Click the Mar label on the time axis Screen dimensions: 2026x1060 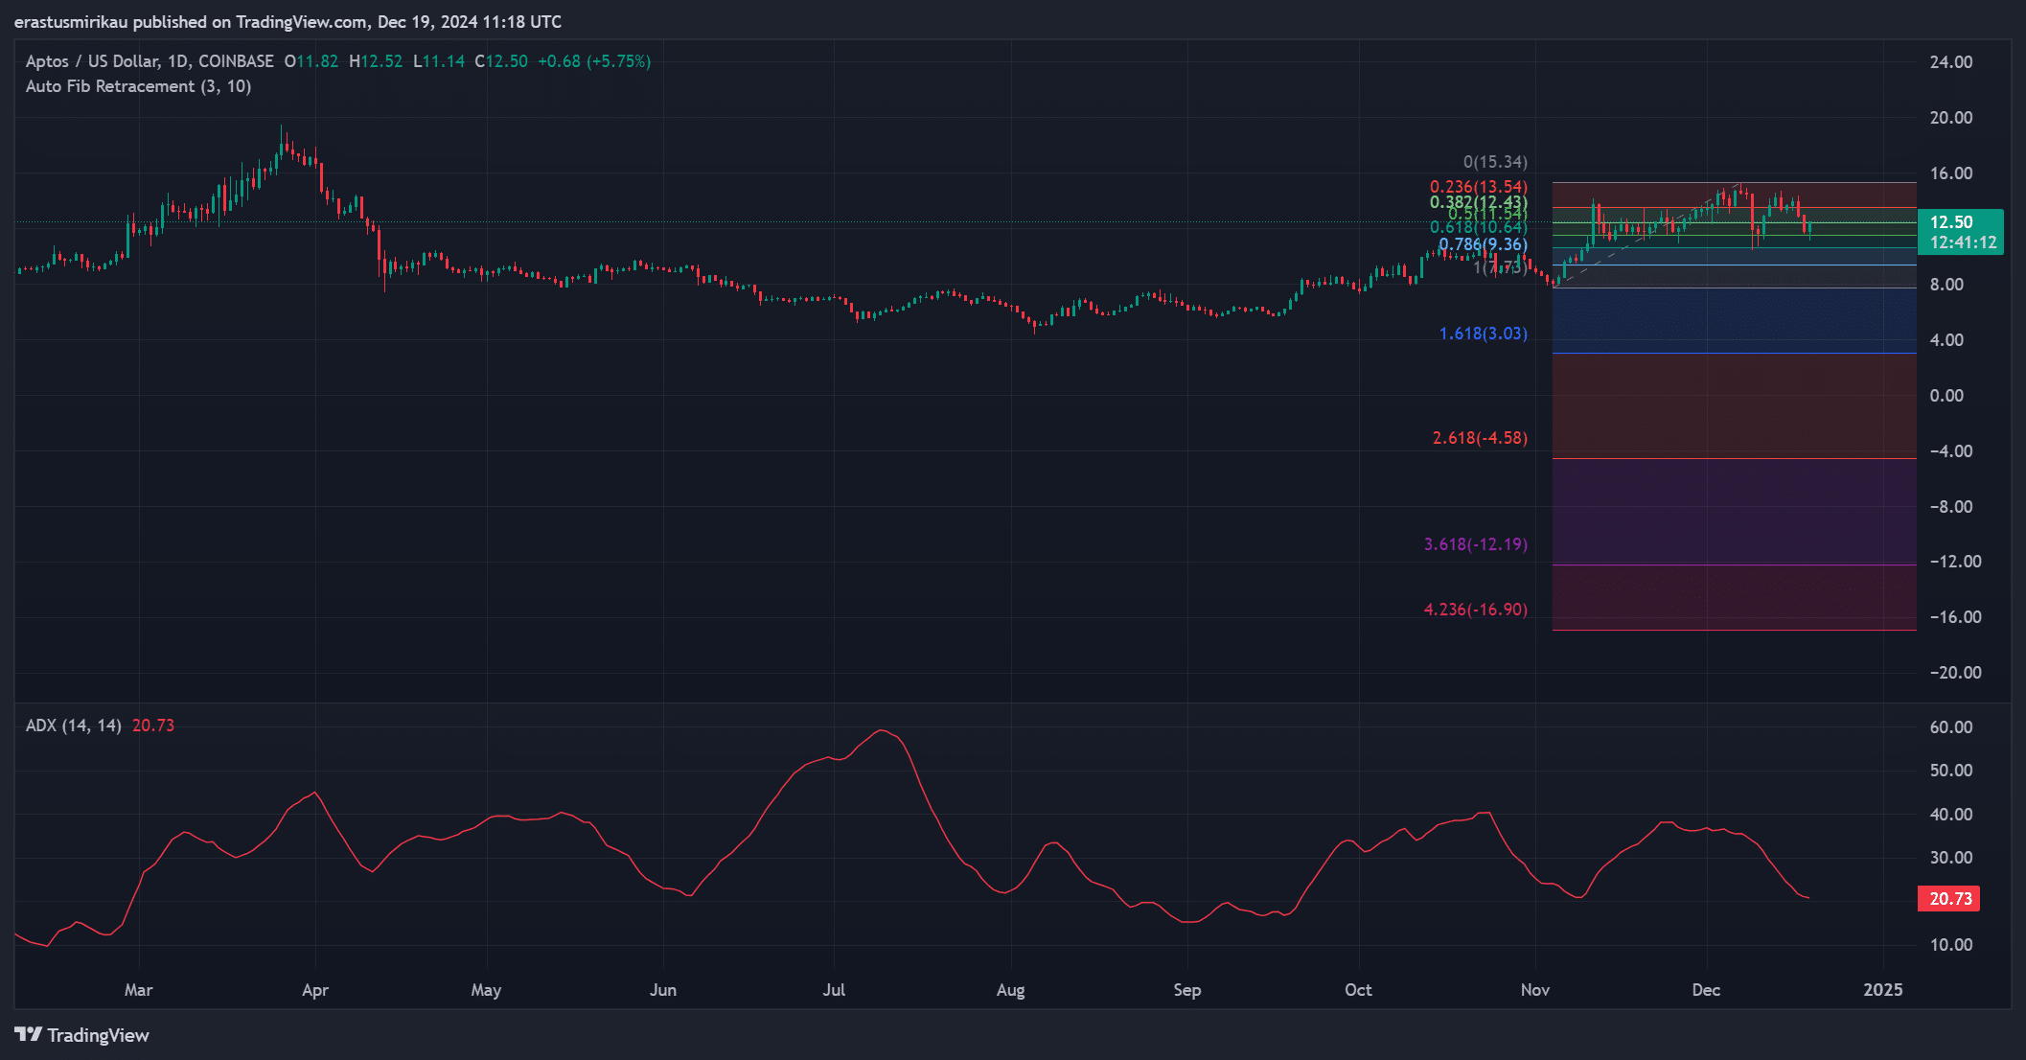(x=139, y=990)
